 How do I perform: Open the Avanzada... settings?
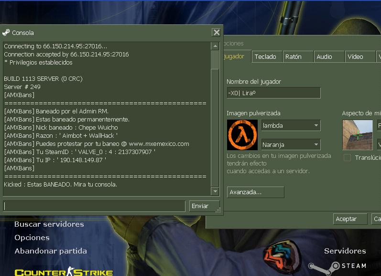click(x=255, y=192)
